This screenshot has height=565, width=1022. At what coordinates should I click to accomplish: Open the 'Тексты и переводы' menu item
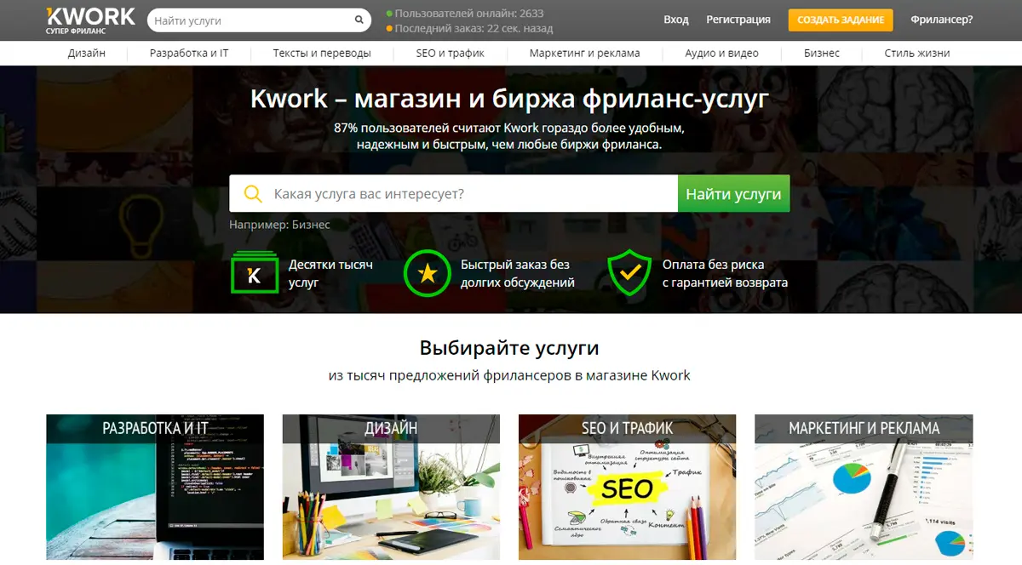point(322,53)
